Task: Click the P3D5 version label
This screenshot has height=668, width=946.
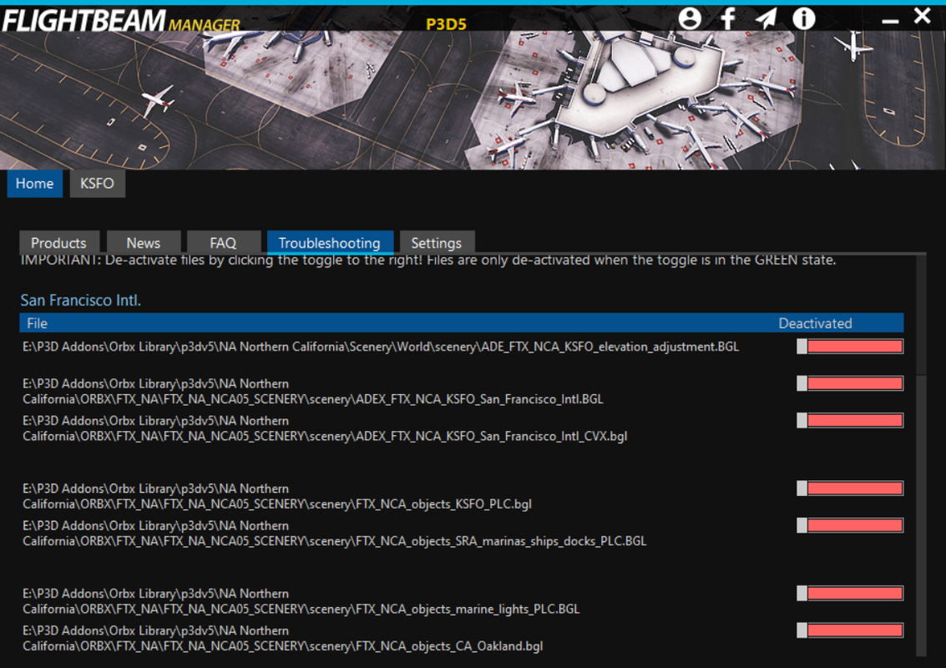Action: (x=446, y=24)
